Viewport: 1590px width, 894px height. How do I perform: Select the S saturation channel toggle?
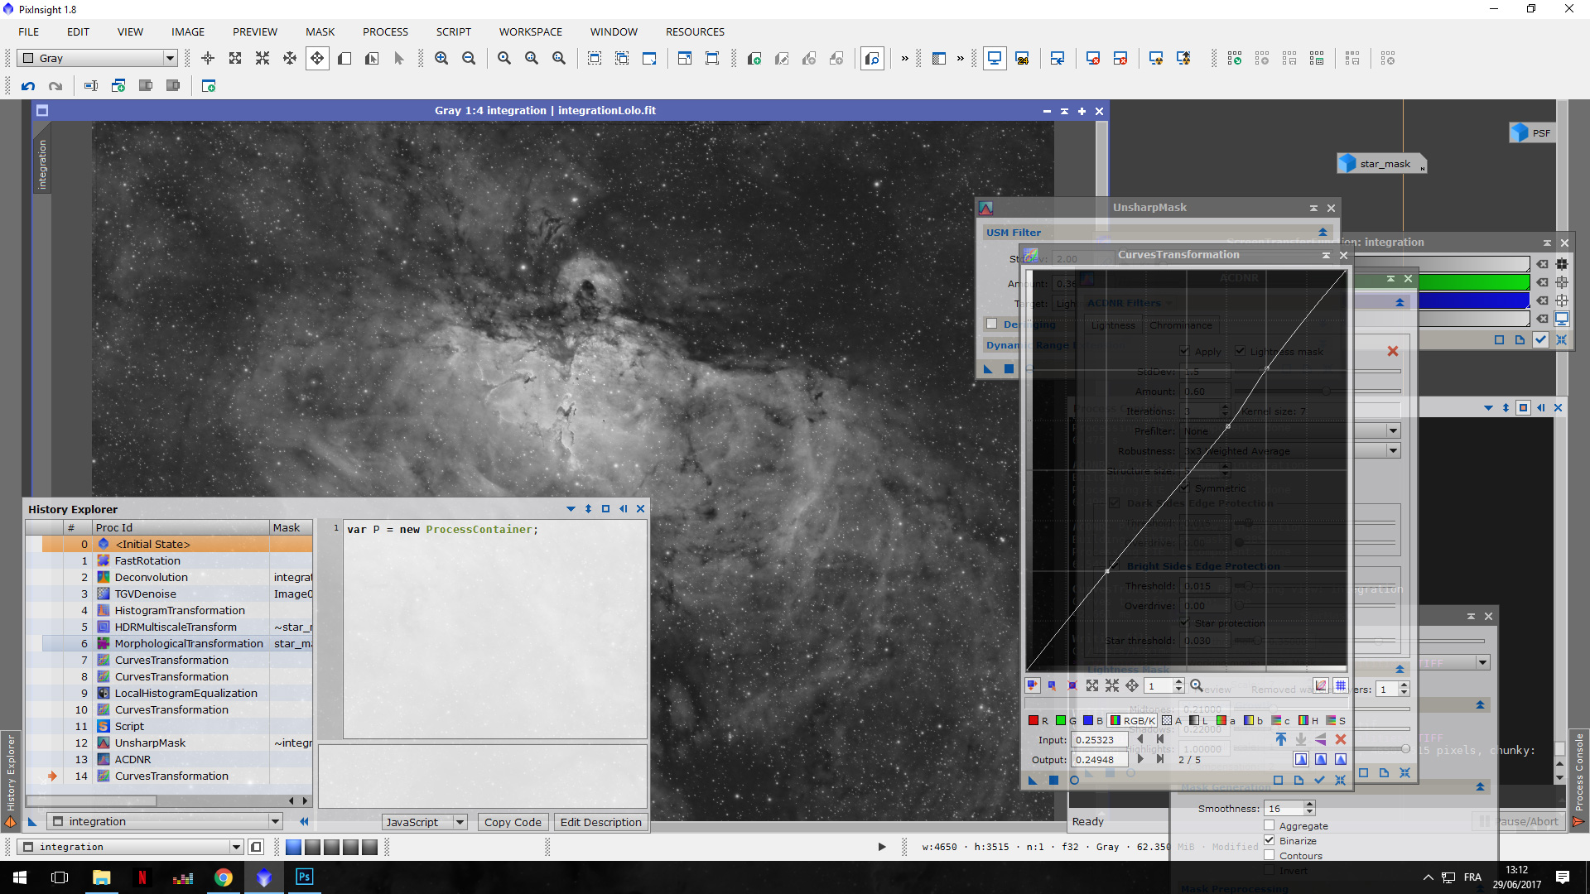coord(1336,720)
